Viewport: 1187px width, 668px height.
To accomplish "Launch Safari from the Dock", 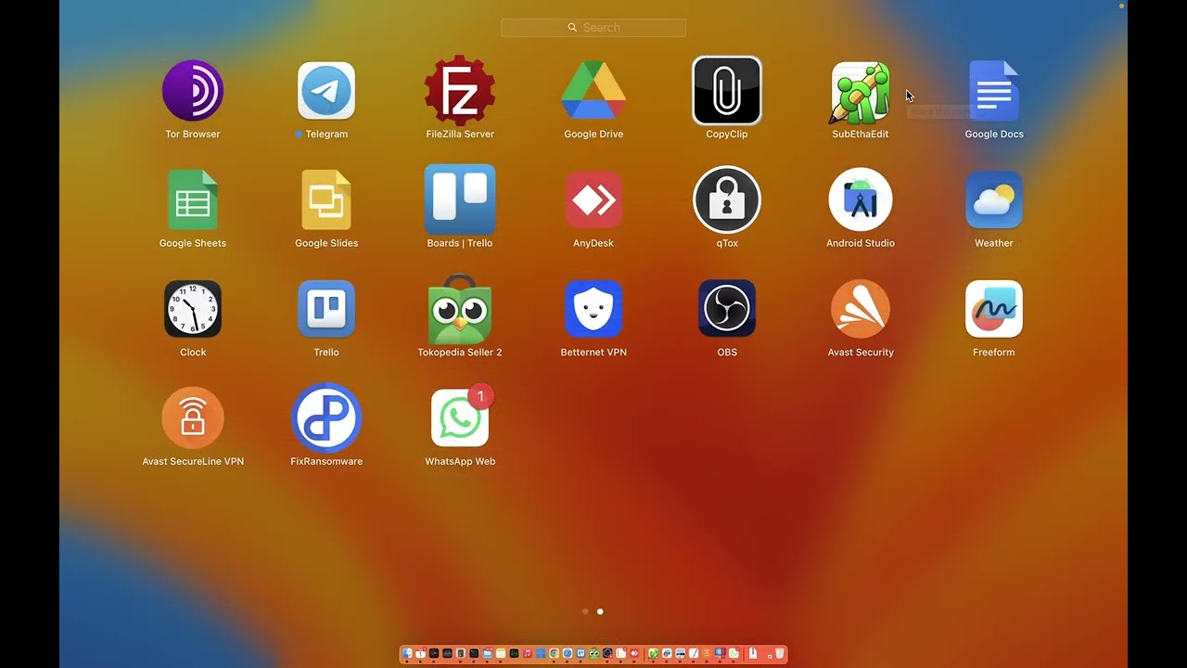I will (568, 653).
